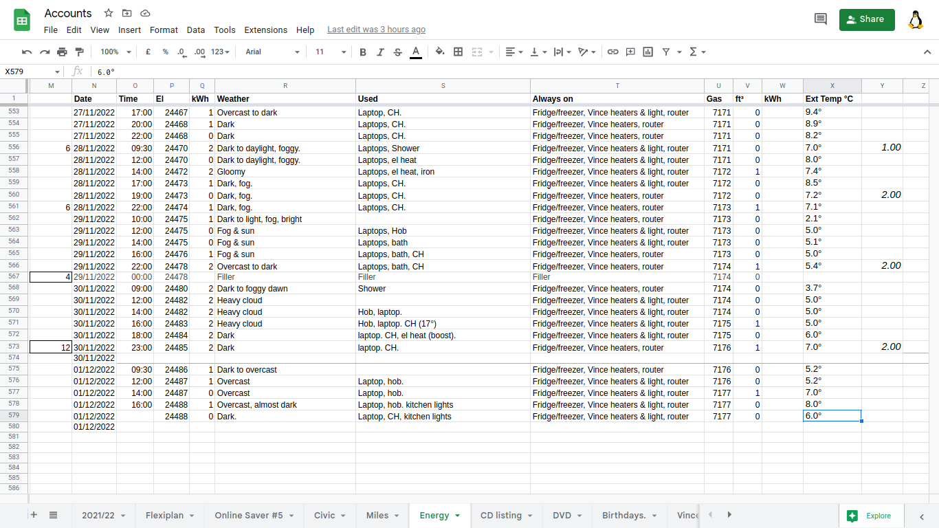This screenshot has width=939, height=528.
Task: Open the fill color bucket tool
Action: pyautogui.click(x=440, y=52)
